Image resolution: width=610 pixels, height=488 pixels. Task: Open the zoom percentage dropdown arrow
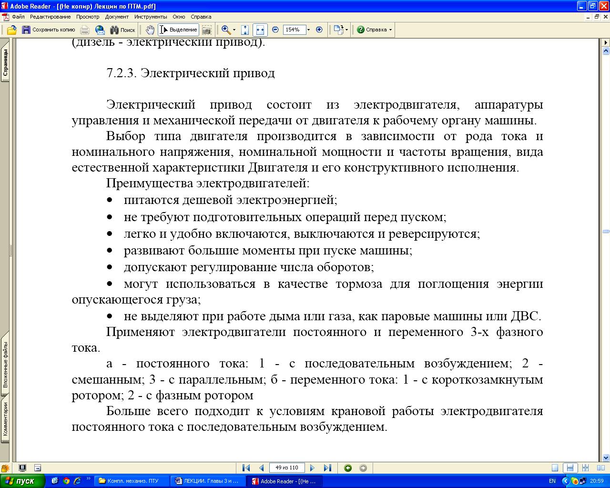pos(308,30)
